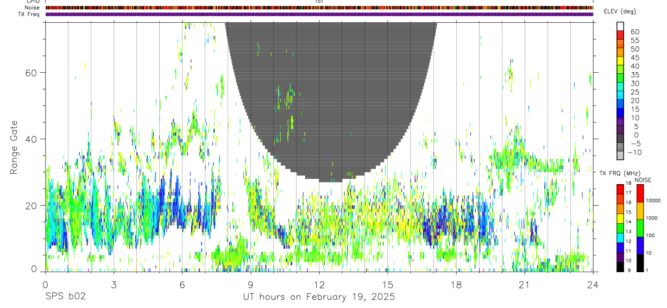
Task: Click the 'ELEV (deg)' colorbar title
Action: tap(620, 12)
